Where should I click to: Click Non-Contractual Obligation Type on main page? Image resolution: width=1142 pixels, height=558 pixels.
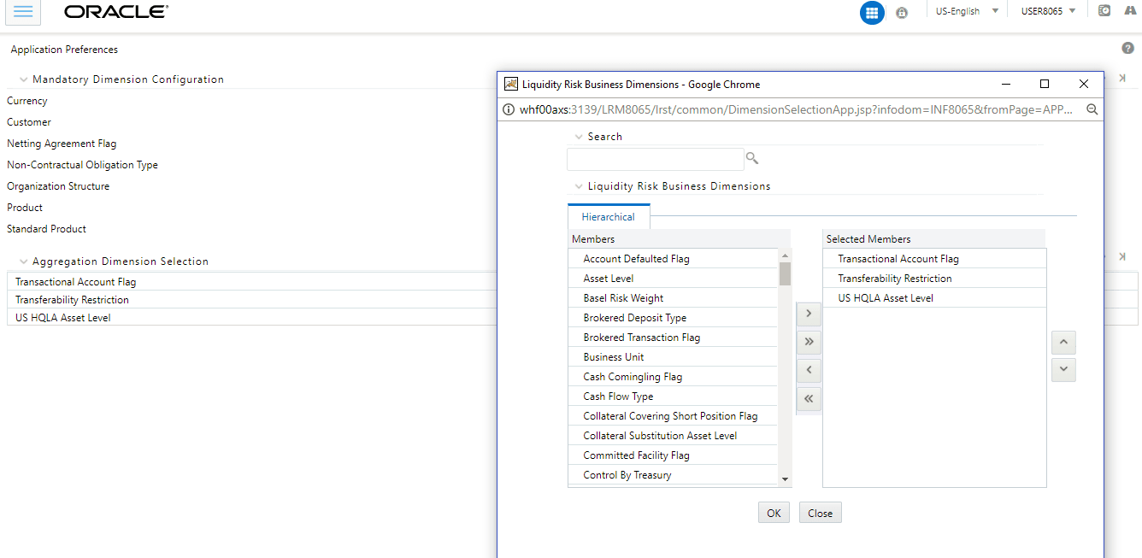(x=82, y=165)
